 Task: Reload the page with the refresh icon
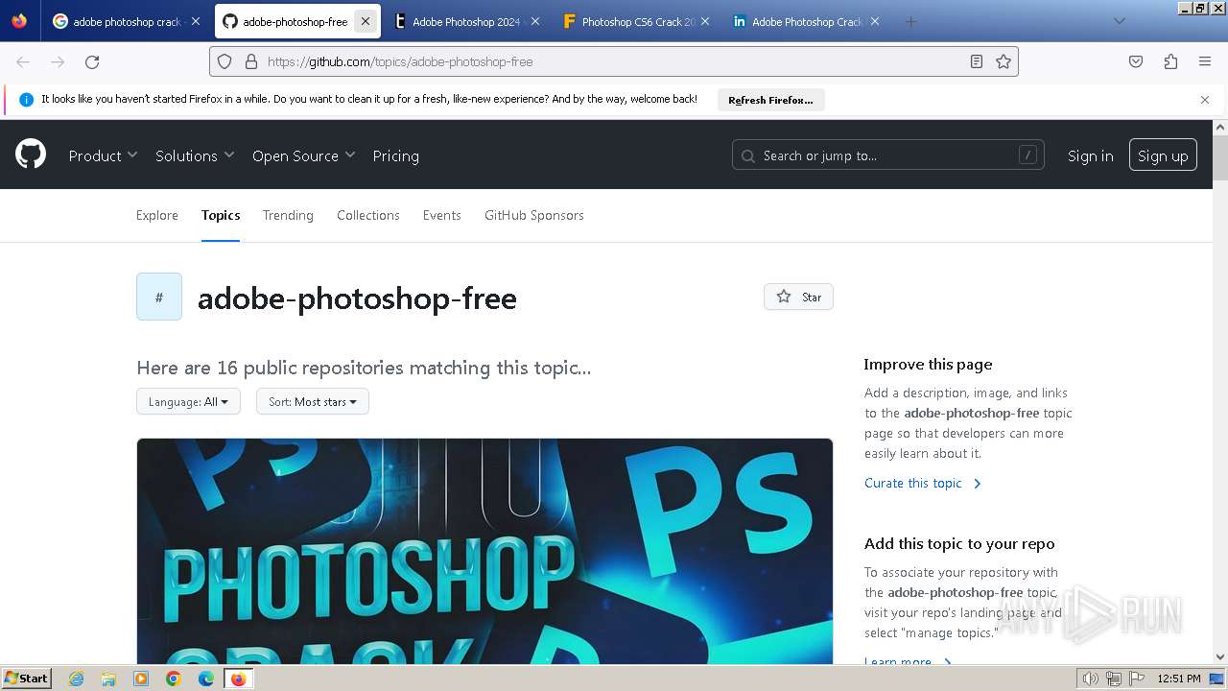click(92, 61)
